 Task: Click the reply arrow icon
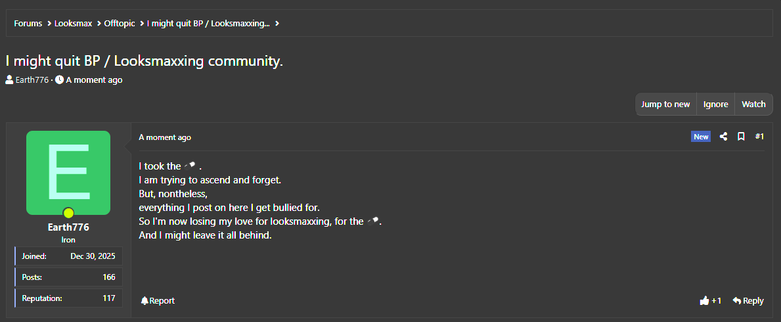pyautogui.click(x=737, y=300)
